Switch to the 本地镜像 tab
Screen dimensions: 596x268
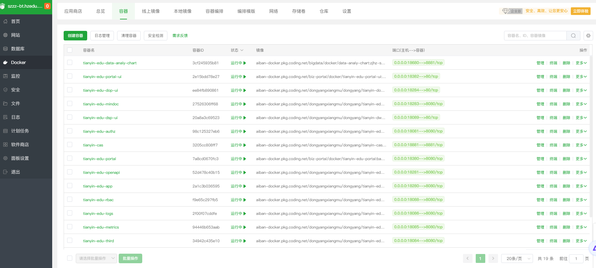[183, 11]
